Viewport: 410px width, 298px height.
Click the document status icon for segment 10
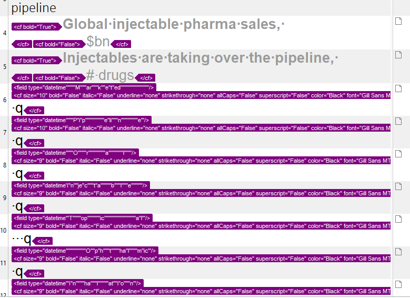point(398,219)
